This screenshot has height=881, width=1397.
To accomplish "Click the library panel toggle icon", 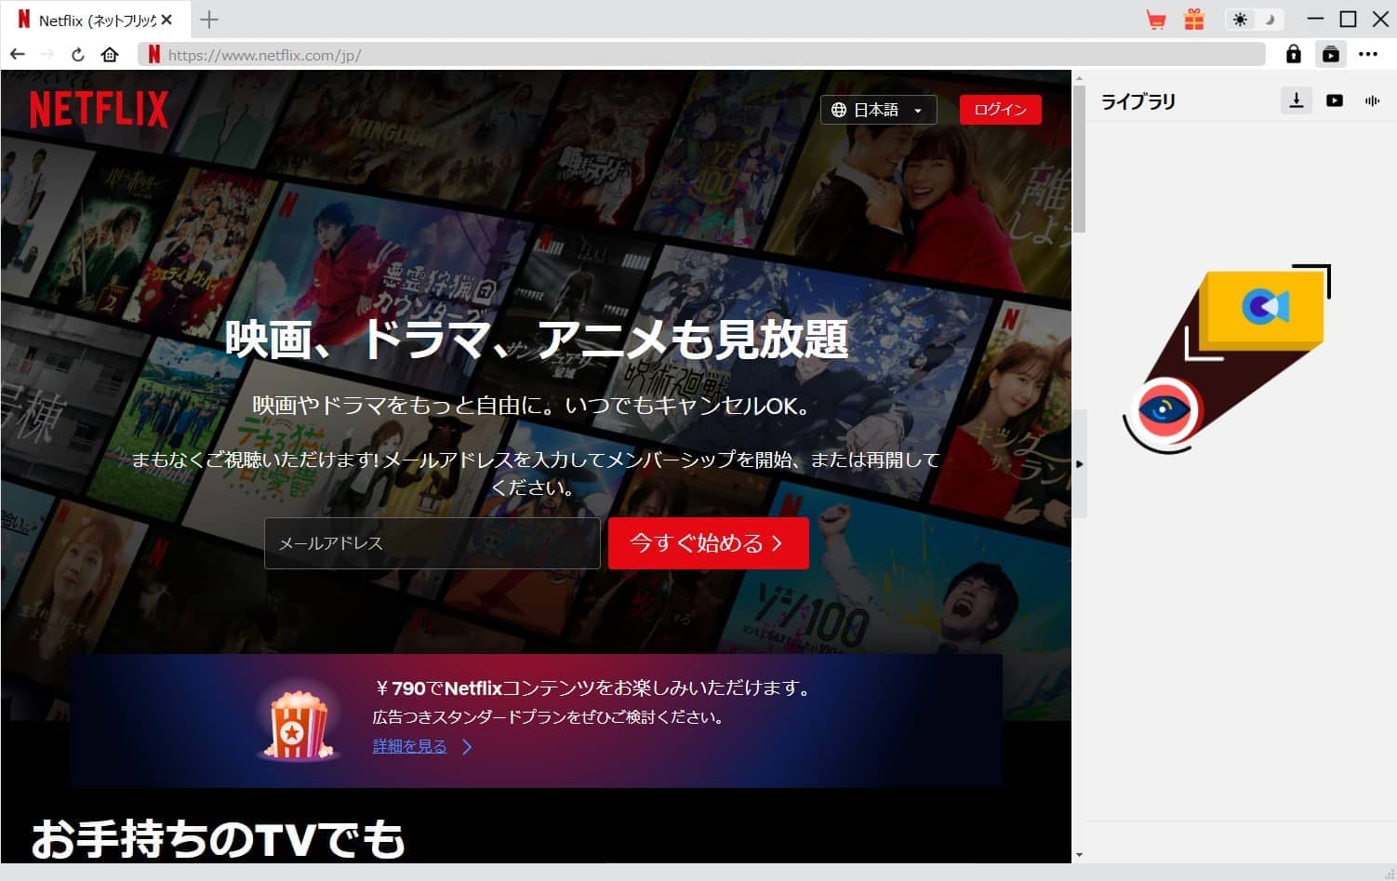I will click(x=1331, y=54).
